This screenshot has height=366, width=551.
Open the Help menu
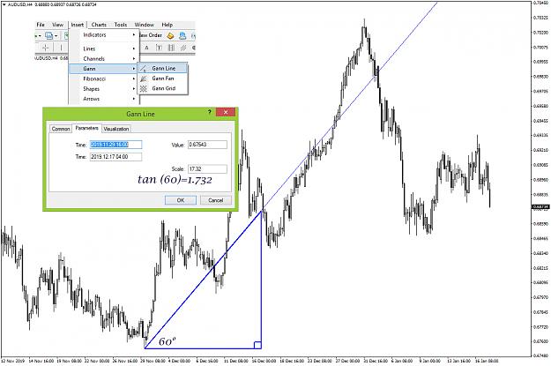pyautogui.click(x=168, y=25)
